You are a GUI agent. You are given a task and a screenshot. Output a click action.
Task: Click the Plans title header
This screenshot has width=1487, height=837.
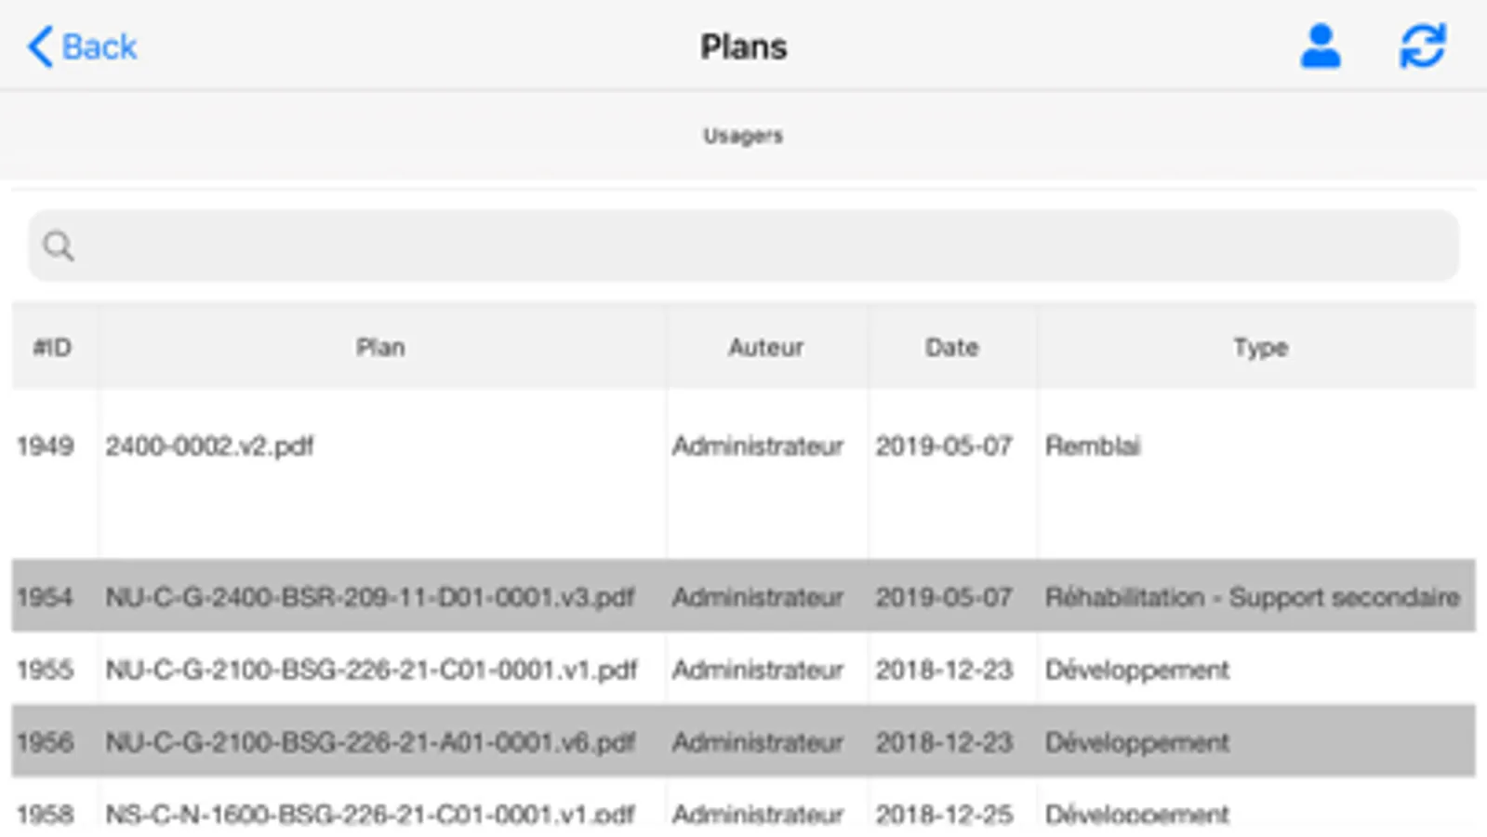point(743,46)
